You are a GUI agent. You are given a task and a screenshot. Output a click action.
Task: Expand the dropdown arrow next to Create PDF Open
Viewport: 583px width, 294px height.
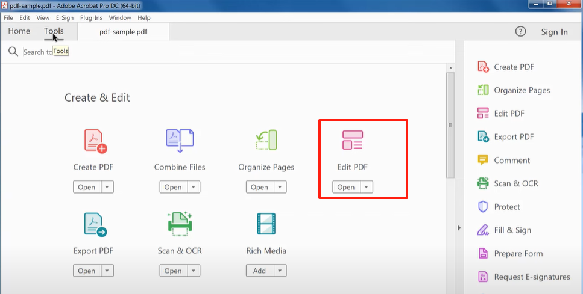107,187
